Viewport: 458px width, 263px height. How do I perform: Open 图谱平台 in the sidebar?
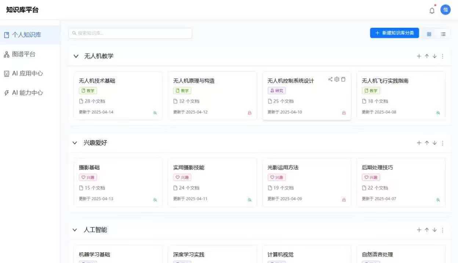point(24,54)
